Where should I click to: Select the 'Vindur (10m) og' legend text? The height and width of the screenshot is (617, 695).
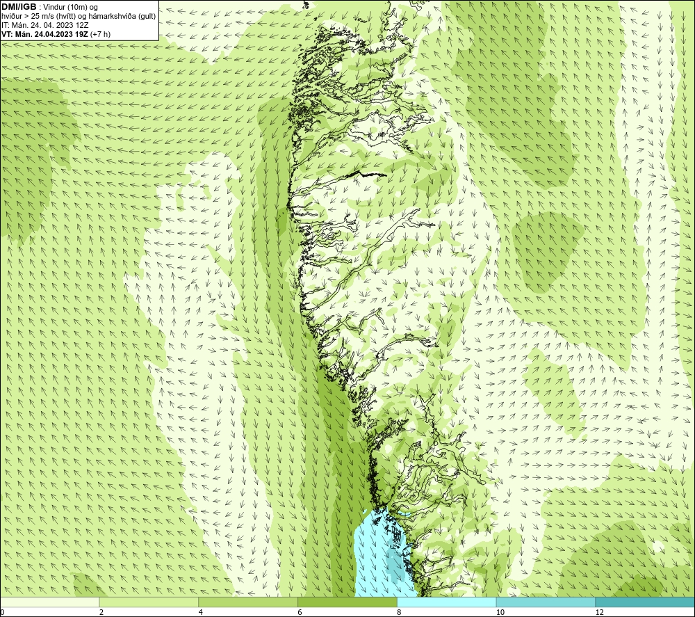point(71,8)
